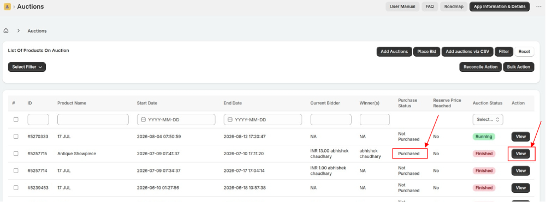Click the Current Bidder column header
The width and height of the screenshot is (546, 202).
(325, 103)
